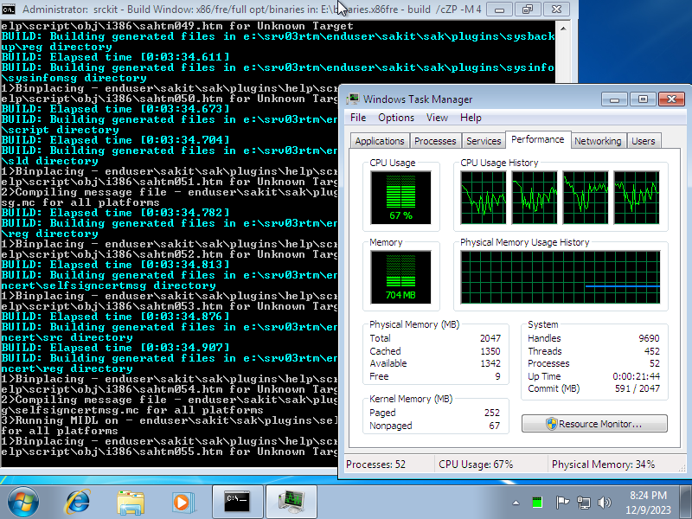The width and height of the screenshot is (692, 519).
Task: Click the Nonpaged kernel memory value 67
Action: 495,426
